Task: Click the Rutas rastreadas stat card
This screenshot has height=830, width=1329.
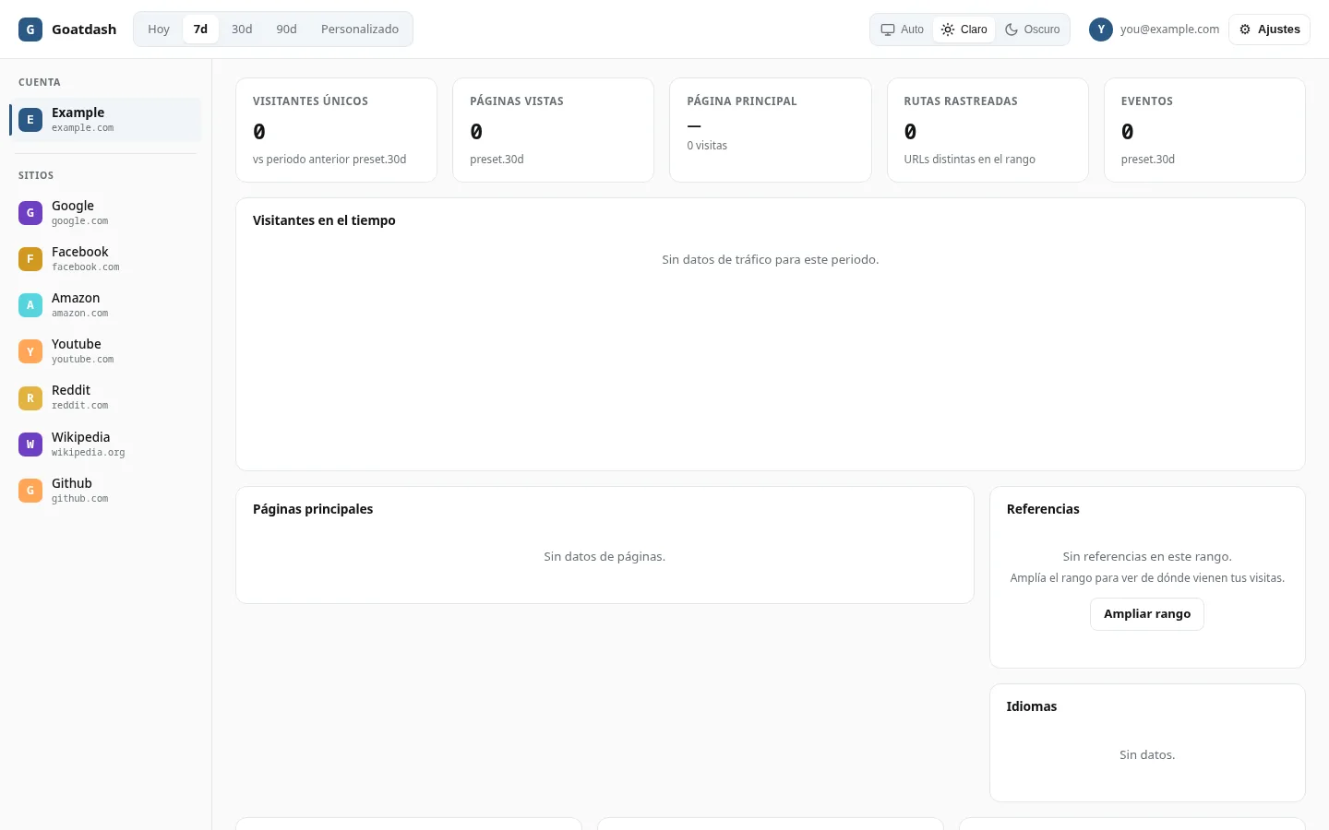Action: tap(988, 130)
